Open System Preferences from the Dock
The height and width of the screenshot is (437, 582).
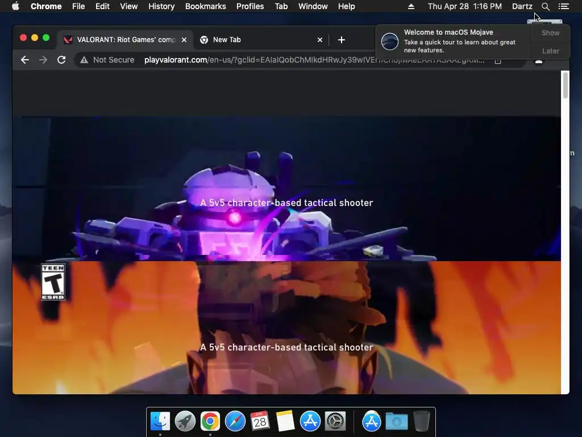[x=335, y=422]
